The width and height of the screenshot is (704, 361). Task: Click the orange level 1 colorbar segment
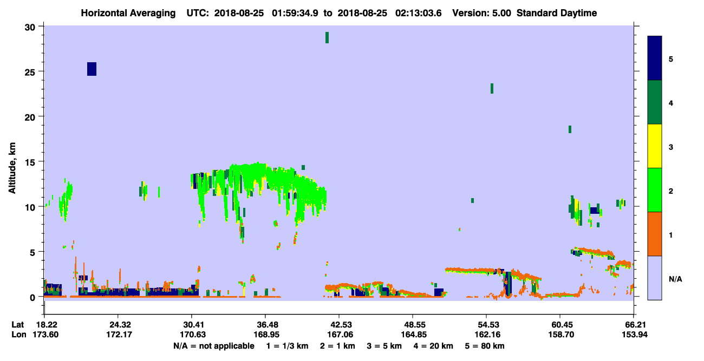click(655, 234)
